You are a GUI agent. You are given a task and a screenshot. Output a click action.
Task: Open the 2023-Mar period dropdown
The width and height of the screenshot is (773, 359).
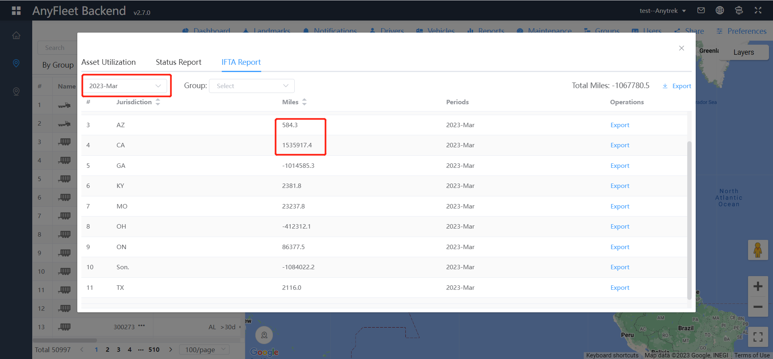coord(125,86)
